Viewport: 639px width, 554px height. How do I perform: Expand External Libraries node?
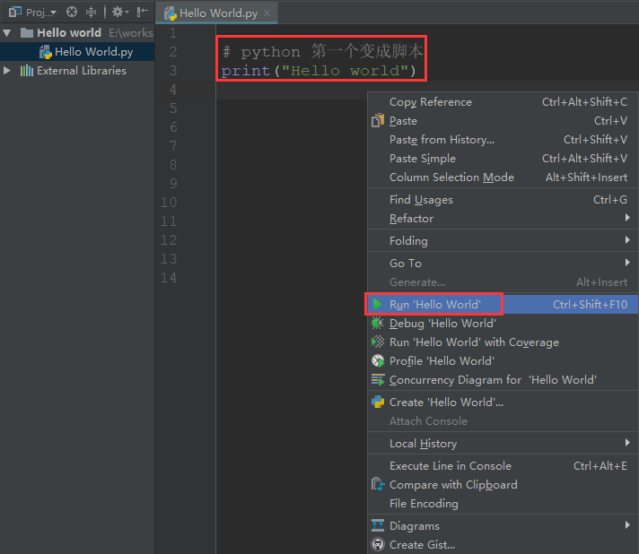pos(7,71)
